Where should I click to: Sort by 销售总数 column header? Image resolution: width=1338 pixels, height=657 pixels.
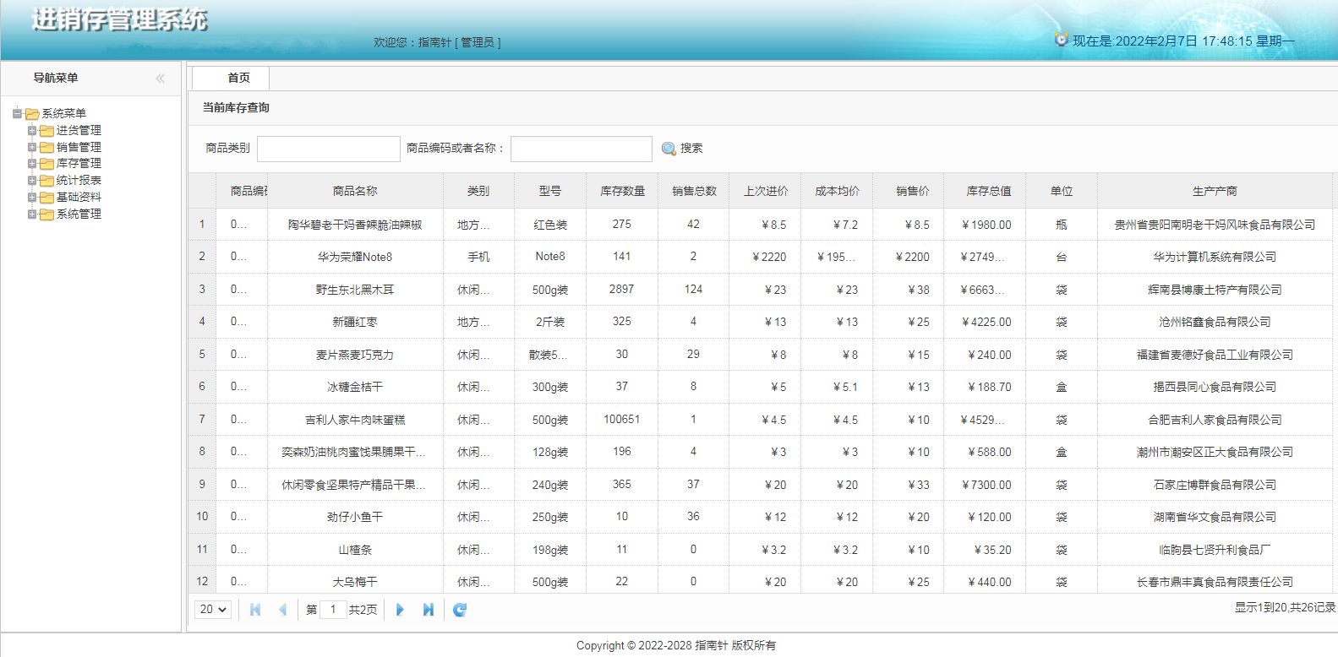click(694, 192)
